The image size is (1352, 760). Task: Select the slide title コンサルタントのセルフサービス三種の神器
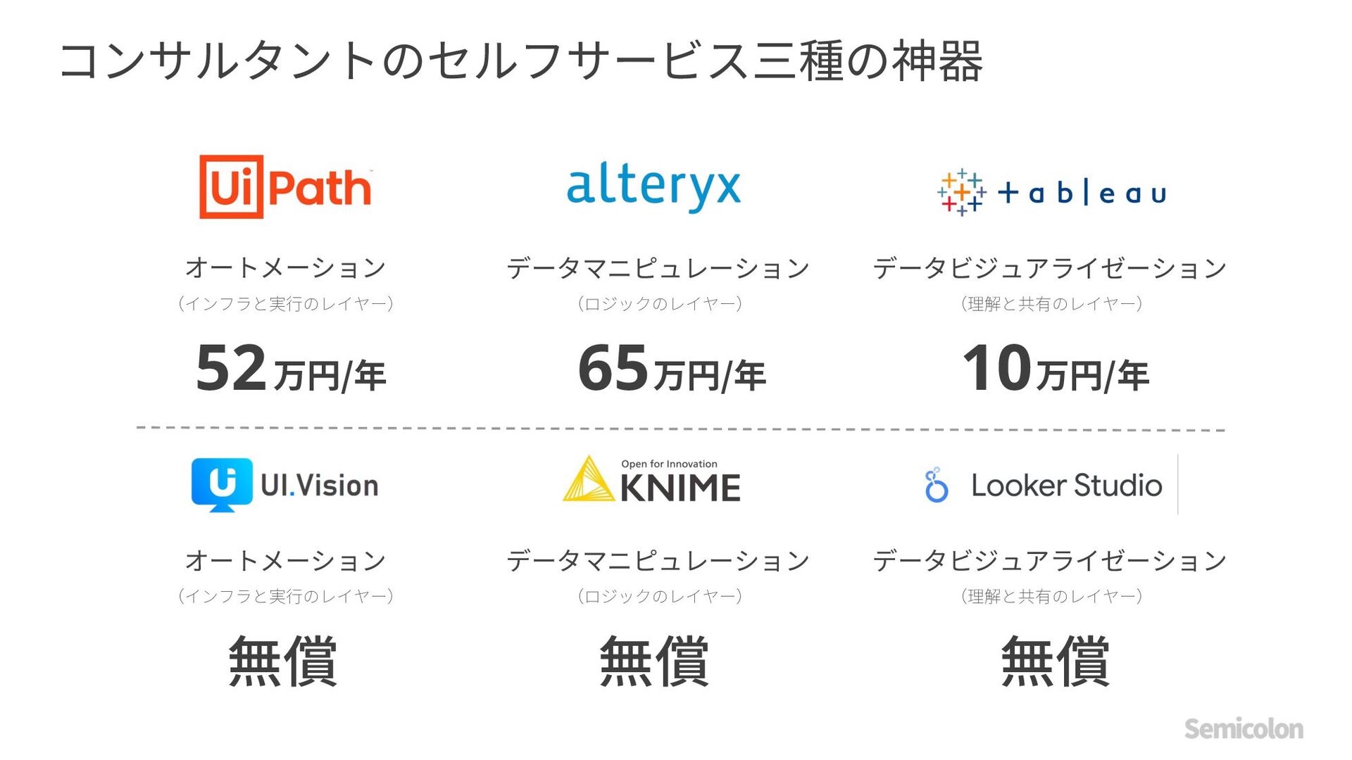coord(521,61)
